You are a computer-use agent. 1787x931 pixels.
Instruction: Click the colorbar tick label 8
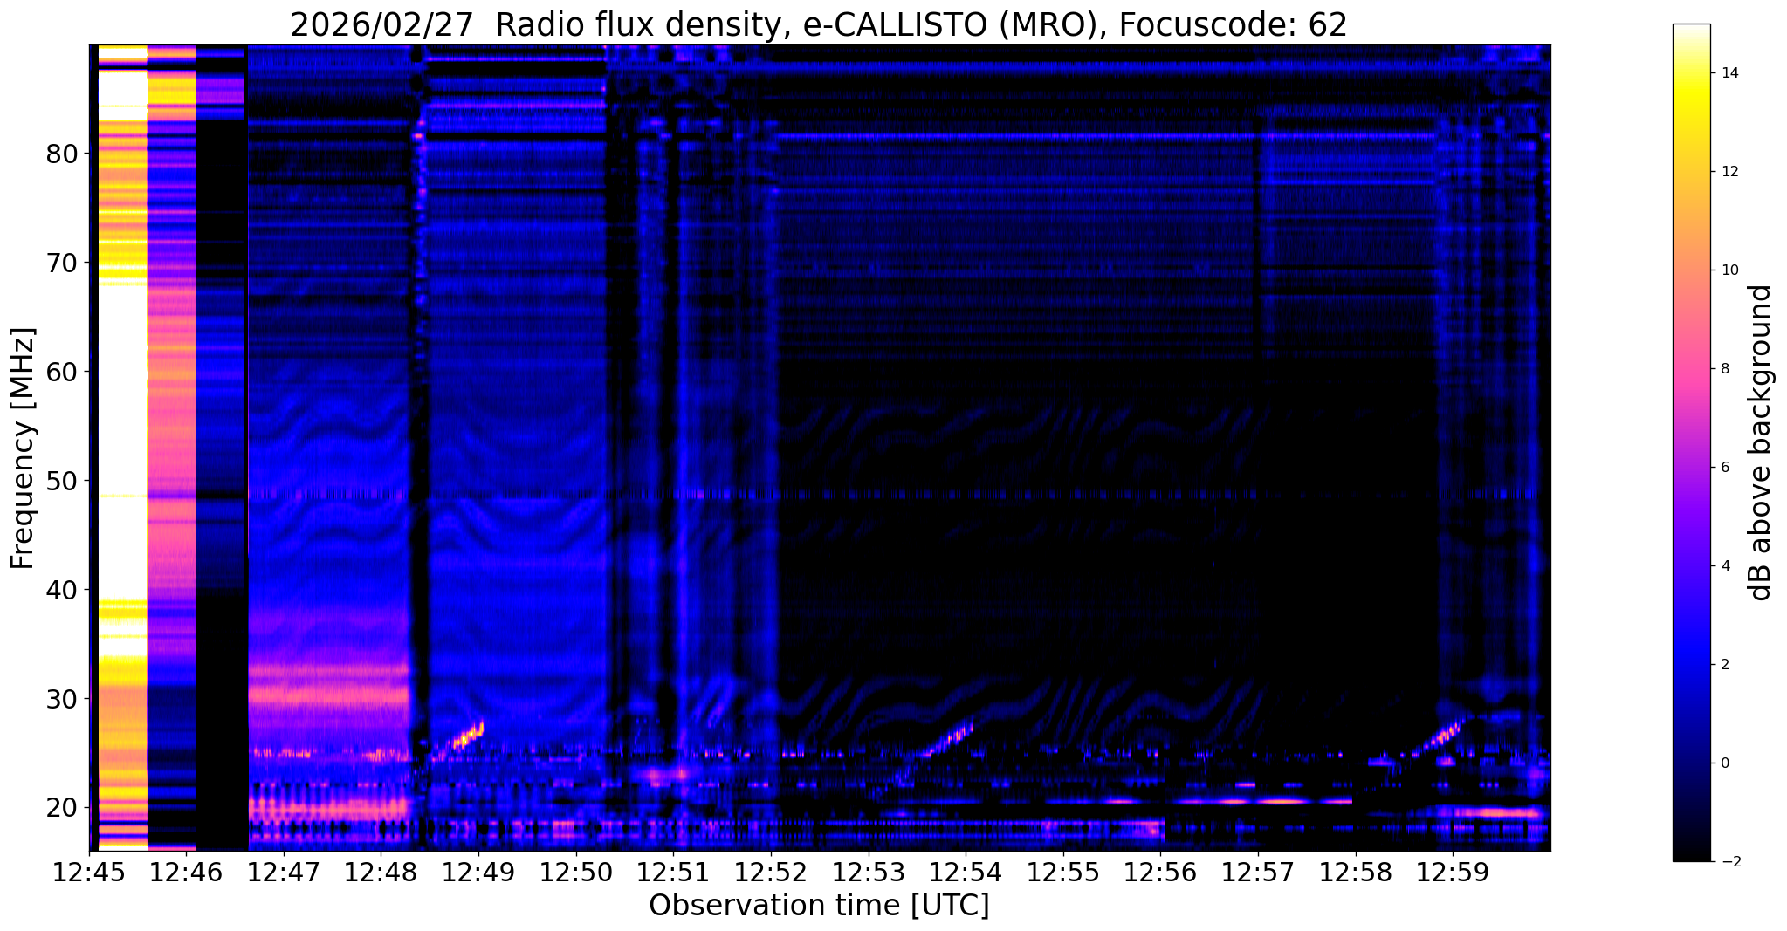[x=1724, y=369]
